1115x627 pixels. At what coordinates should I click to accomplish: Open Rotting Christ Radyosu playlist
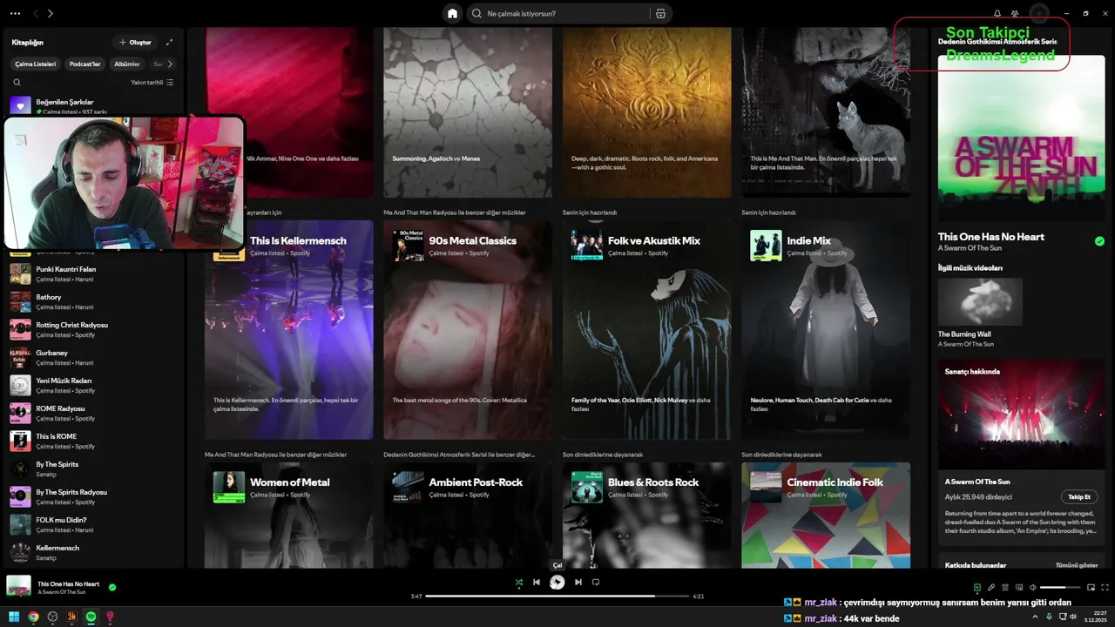(94, 329)
